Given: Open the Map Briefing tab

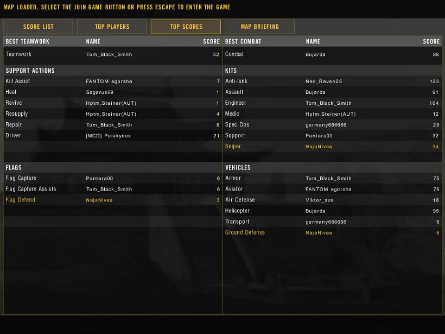Looking at the screenshot, I should click(x=259, y=27).
